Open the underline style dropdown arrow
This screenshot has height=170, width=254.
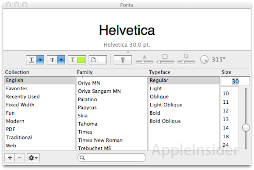pyautogui.click(x=40, y=60)
